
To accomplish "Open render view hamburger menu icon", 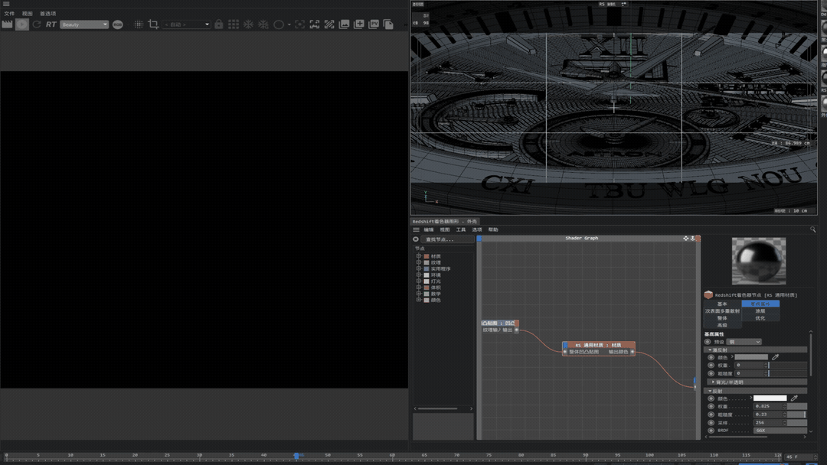I will [x=6, y=4].
